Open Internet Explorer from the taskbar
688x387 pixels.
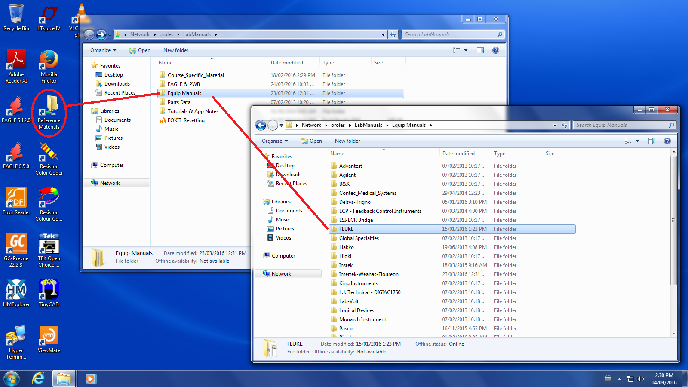coord(39,378)
